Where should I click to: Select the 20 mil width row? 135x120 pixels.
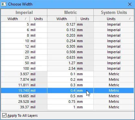click(67, 52)
